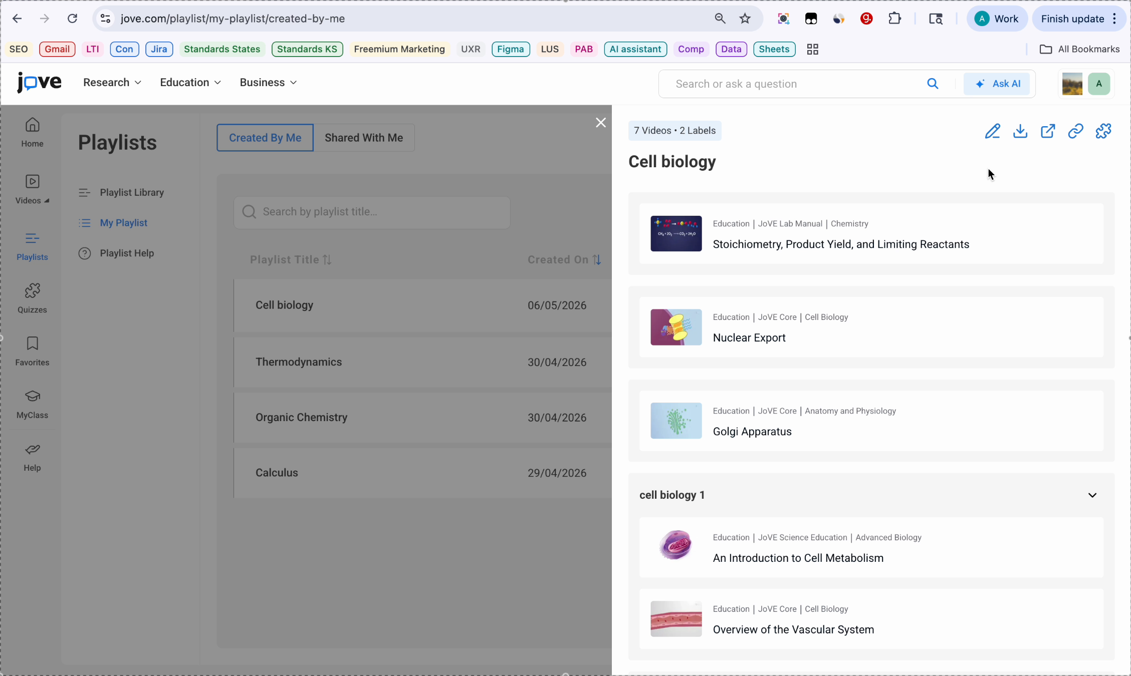The height and width of the screenshot is (676, 1131).
Task: Open the AI assistant bookmark
Action: coord(635,49)
